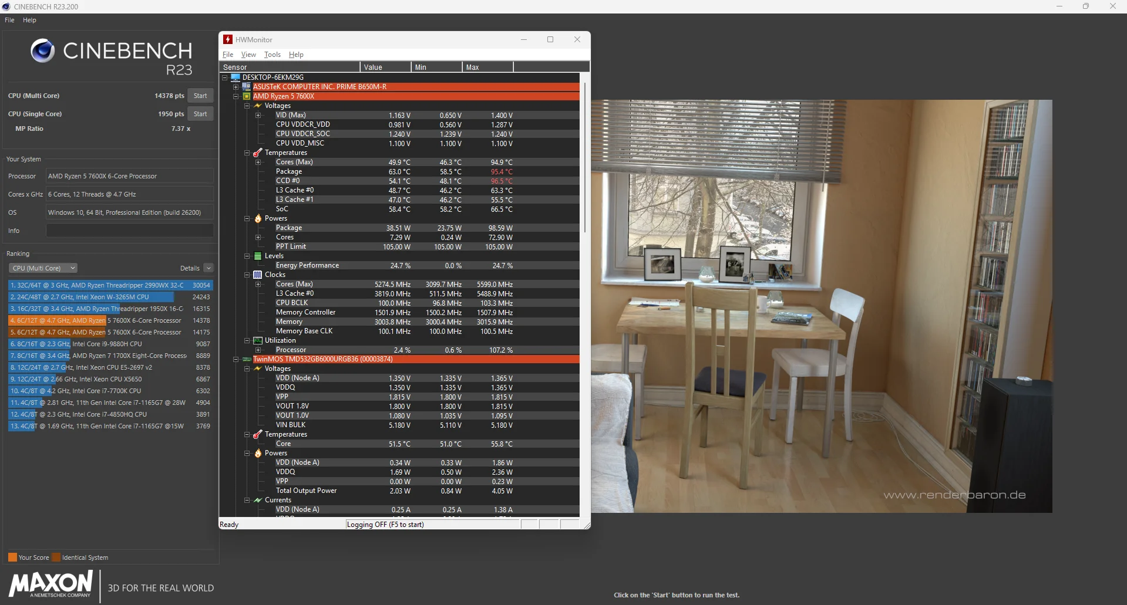Click the MAXON logo at the bottom
Screen dimensions: 1127x605
coord(51,584)
